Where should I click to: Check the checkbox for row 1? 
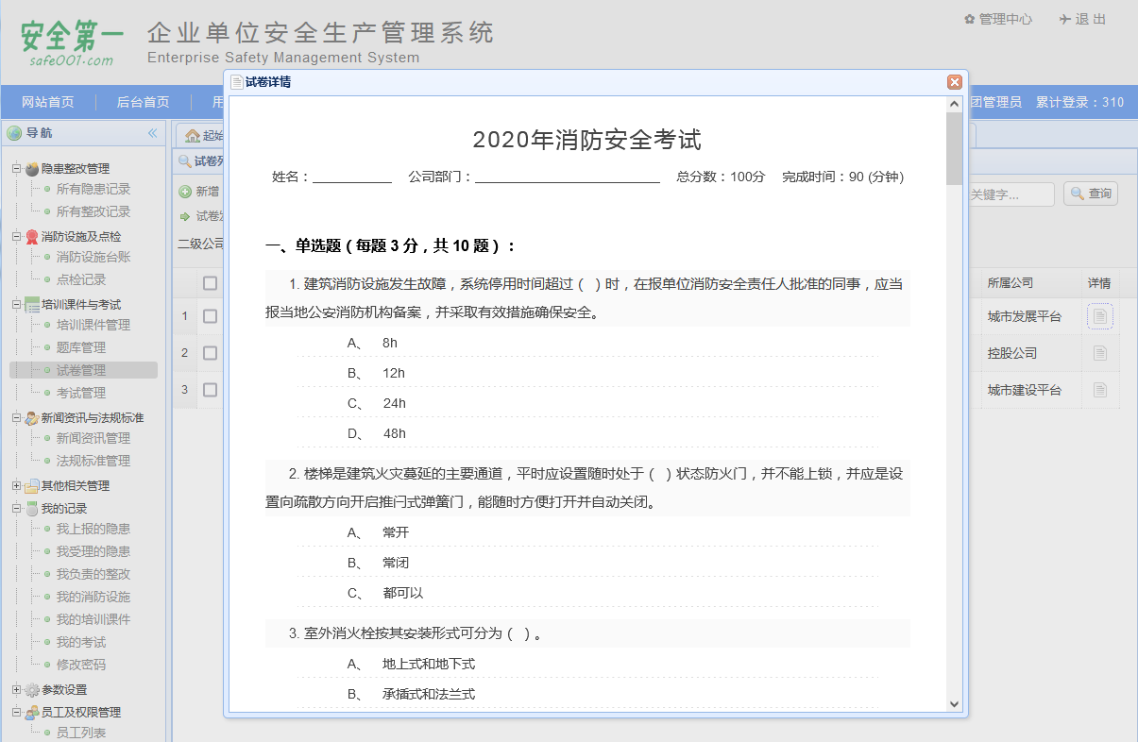pos(210,316)
